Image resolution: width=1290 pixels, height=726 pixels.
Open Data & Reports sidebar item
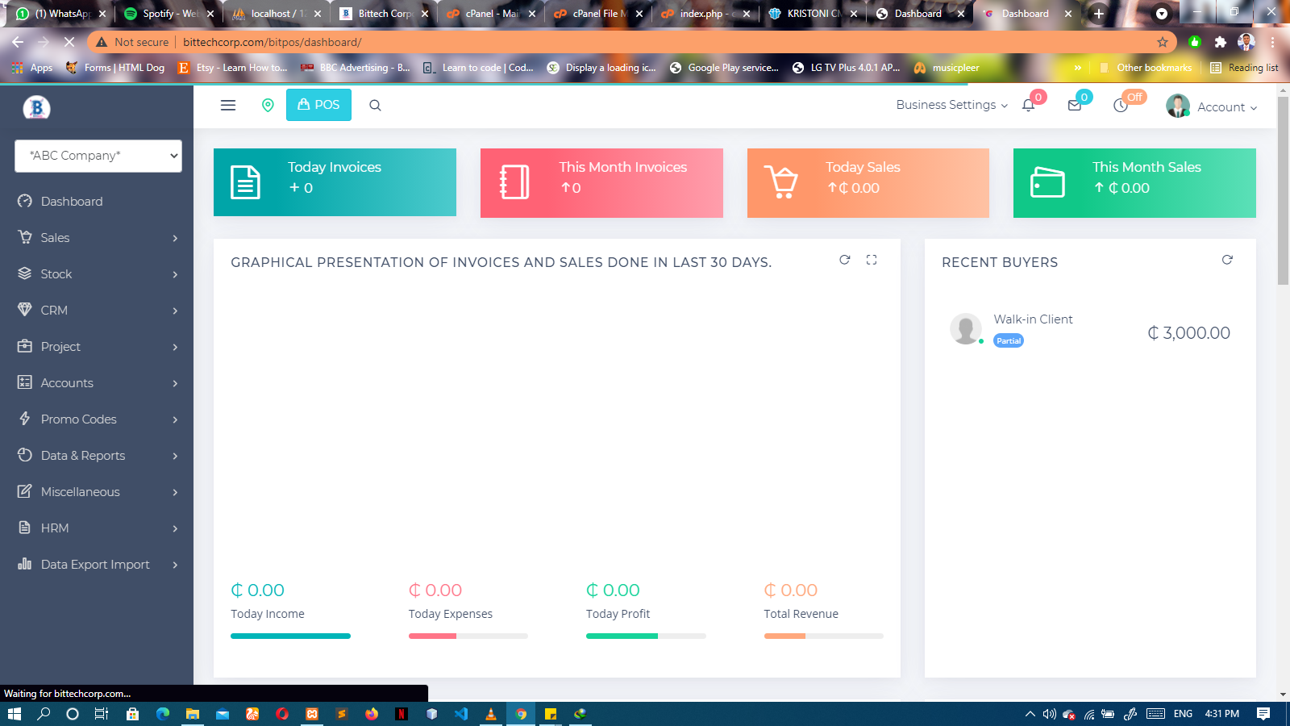(98, 456)
